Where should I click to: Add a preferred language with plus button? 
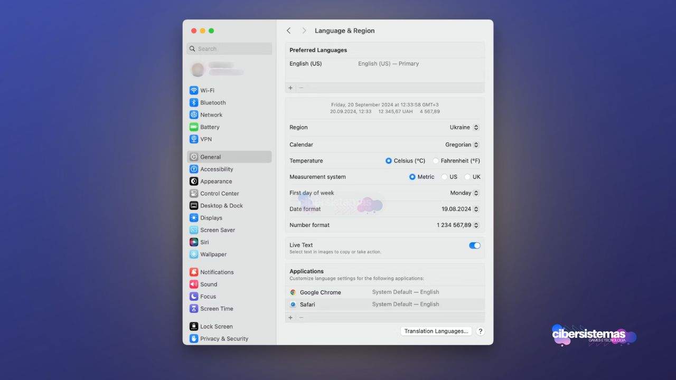(x=290, y=88)
